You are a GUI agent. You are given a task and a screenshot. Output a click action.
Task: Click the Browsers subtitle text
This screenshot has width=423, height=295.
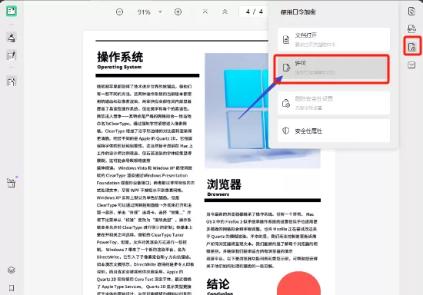pos(218,194)
